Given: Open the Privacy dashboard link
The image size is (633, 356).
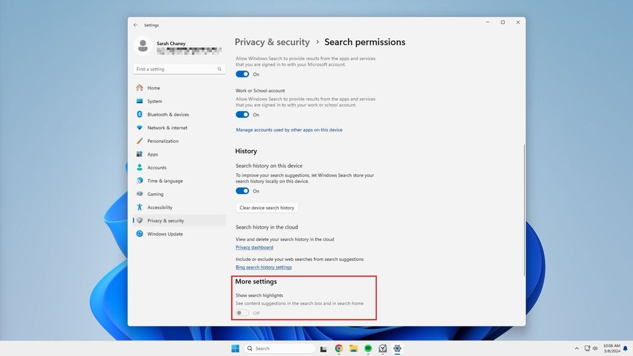Looking at the screenshot, I should pos(253,247).
